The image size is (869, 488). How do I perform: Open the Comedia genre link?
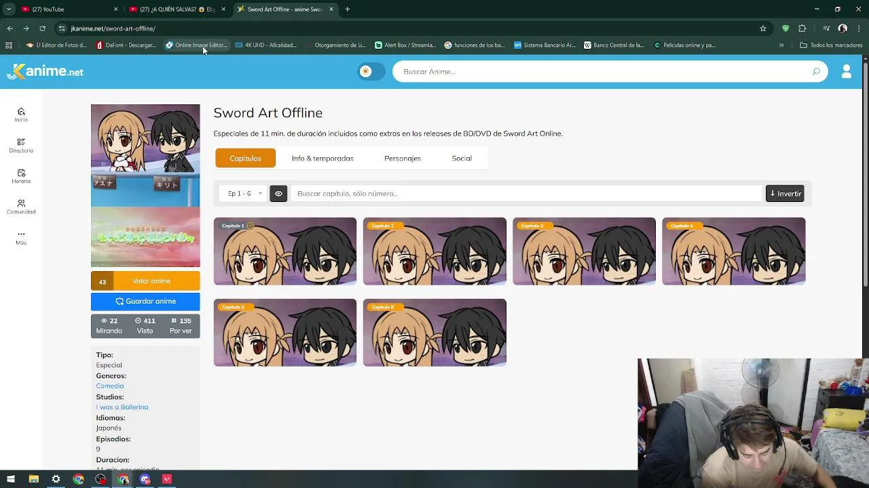click(110, 386)
